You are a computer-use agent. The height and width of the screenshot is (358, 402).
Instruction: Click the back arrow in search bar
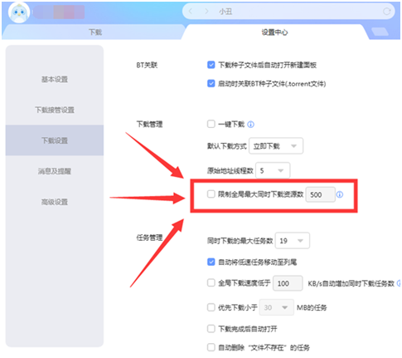pos(191,12)
